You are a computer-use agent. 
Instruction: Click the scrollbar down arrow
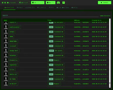(x=110, y=87)
